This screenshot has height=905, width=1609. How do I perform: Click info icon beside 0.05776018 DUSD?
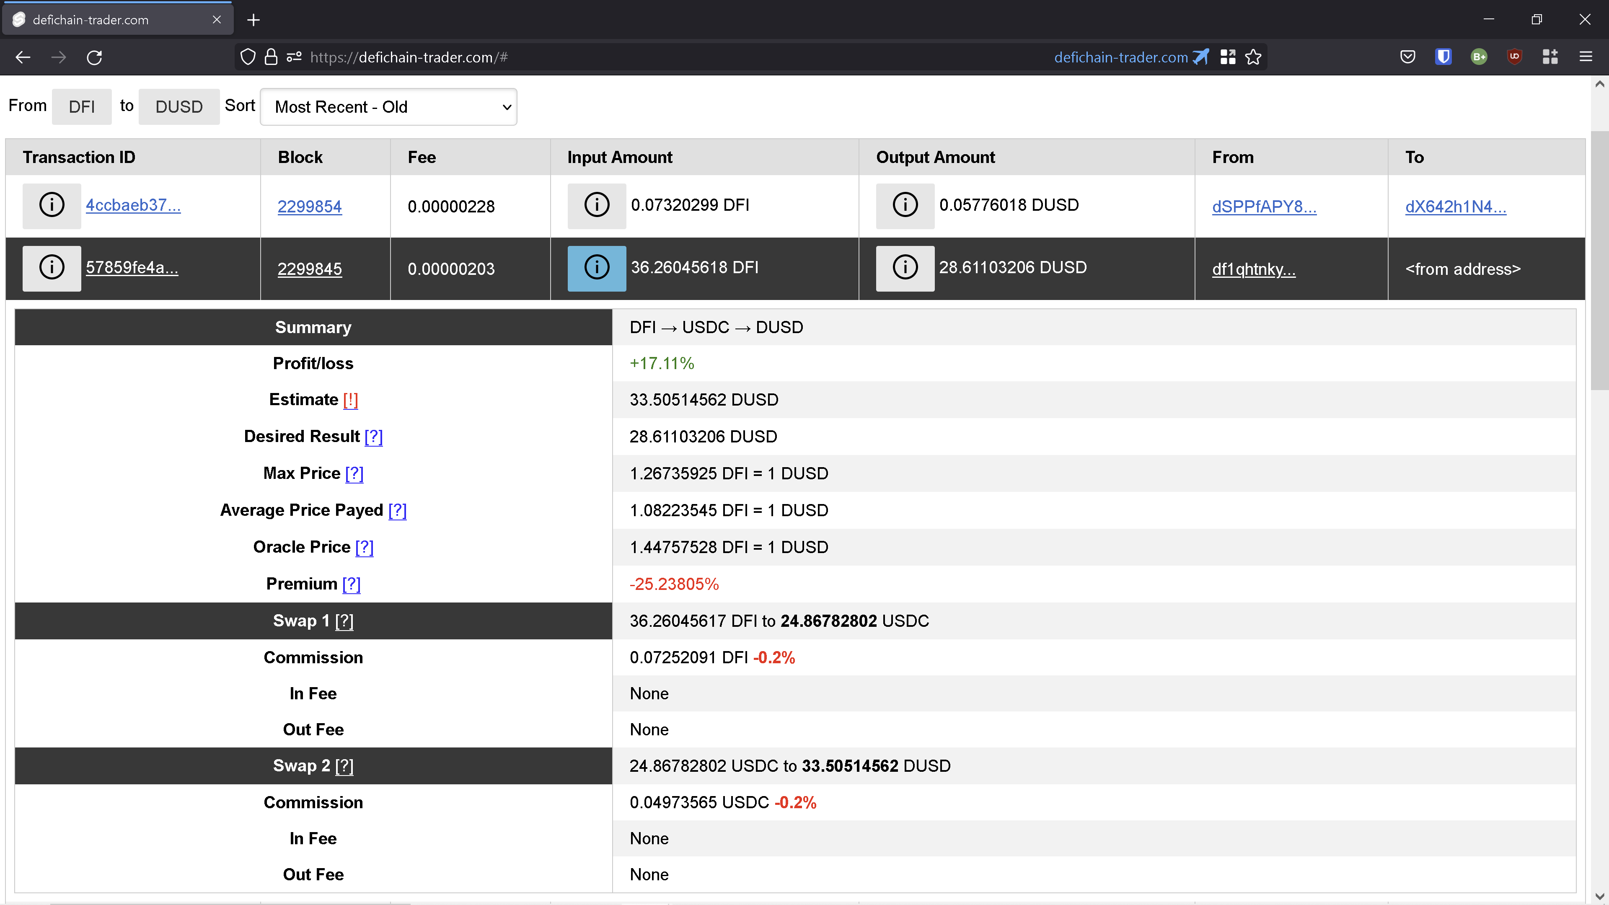coord(905,205)
